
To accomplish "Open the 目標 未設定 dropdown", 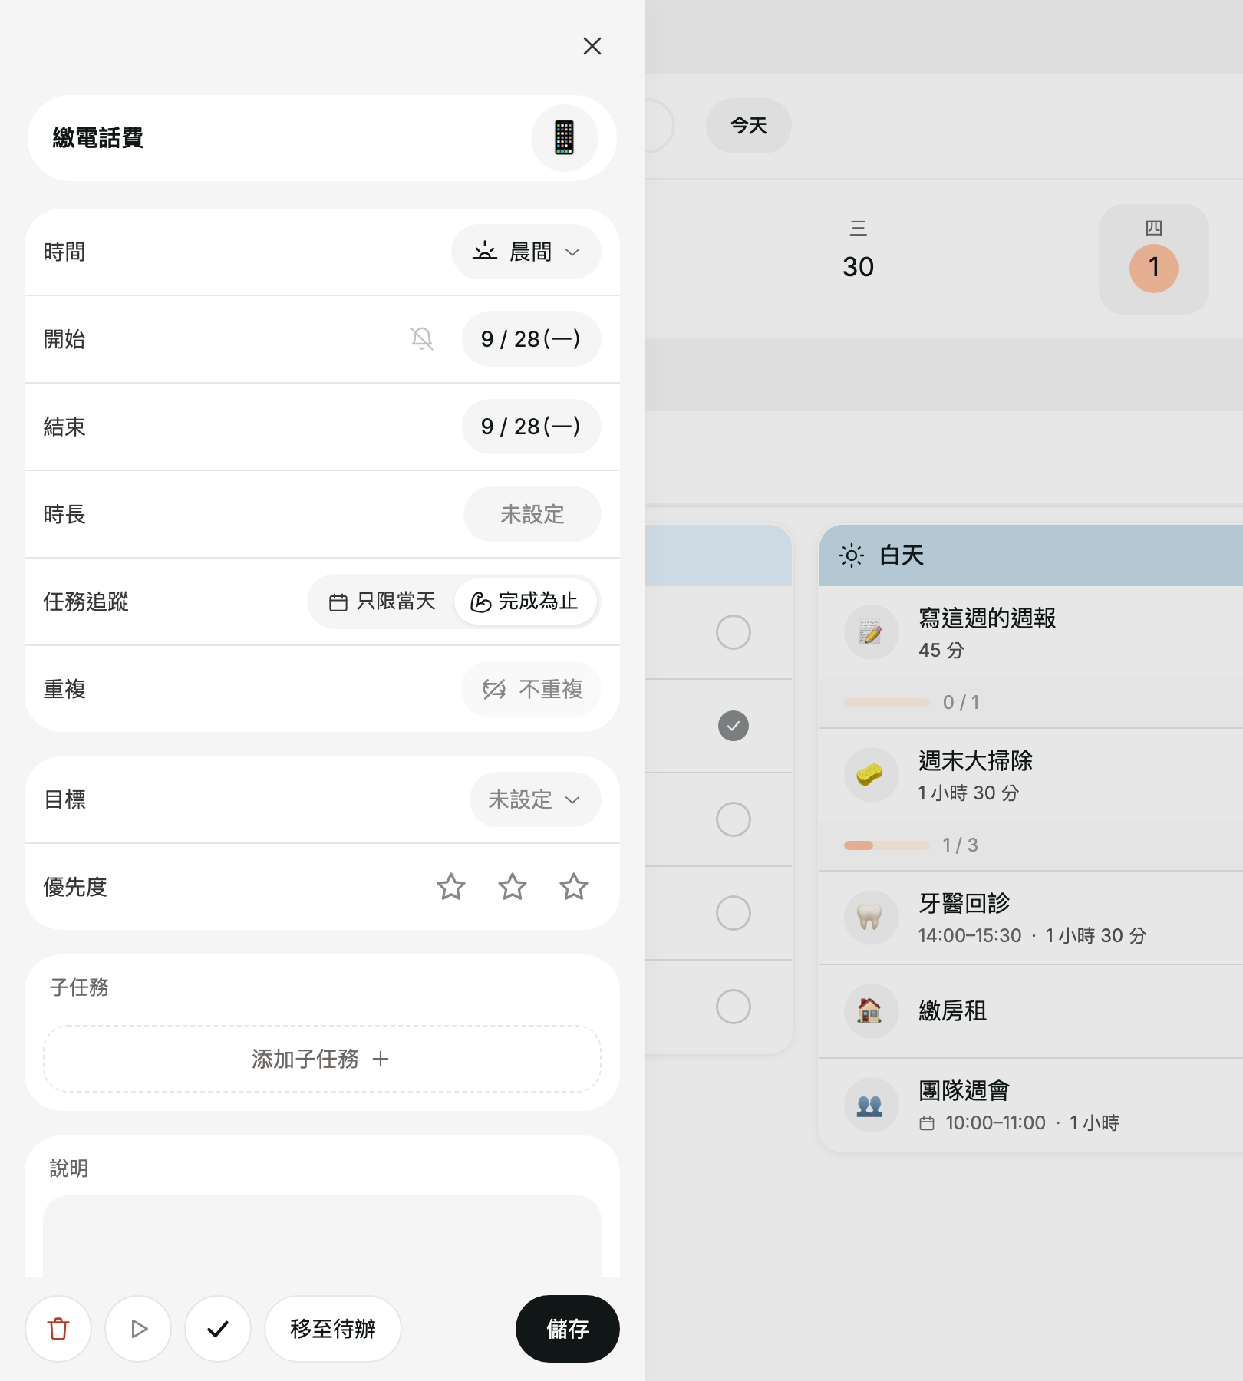I will (536, 799).
